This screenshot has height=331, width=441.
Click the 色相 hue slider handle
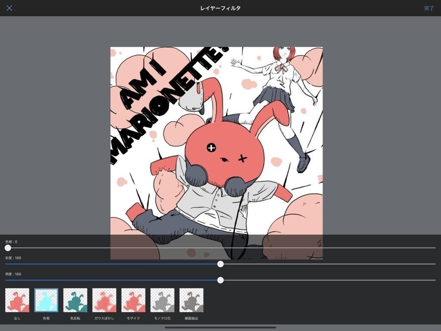click(8, 248)
